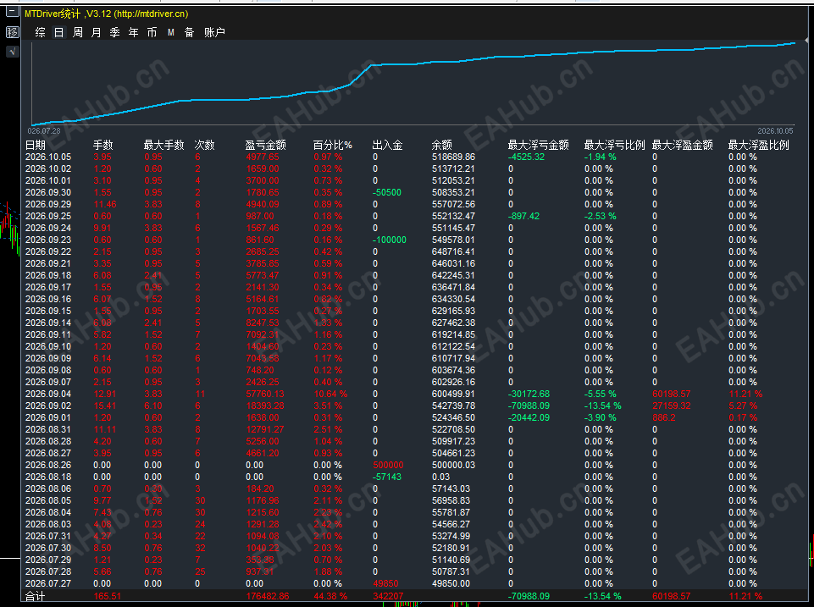
Task: Open the 年 yearly statistics tab
Action: (x=134, y=33)
